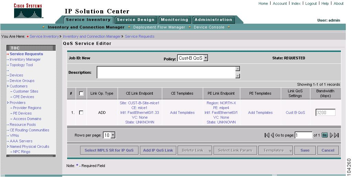Open the Home link
This screenshot has width=352, height=177.
click(x=263, y=3)
